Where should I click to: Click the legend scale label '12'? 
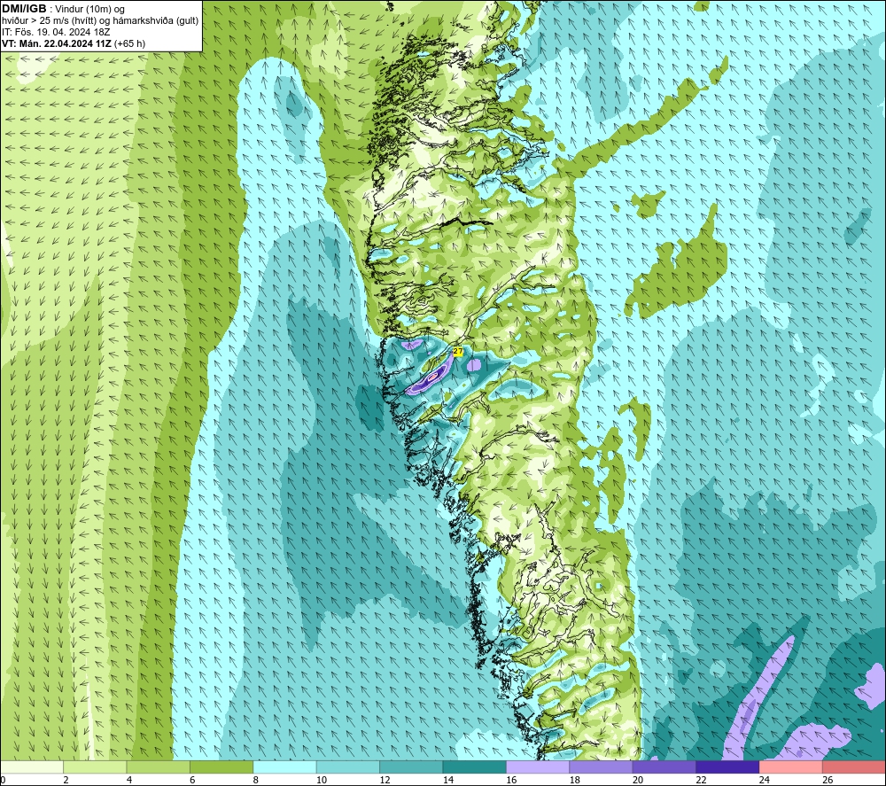(385, 780)
